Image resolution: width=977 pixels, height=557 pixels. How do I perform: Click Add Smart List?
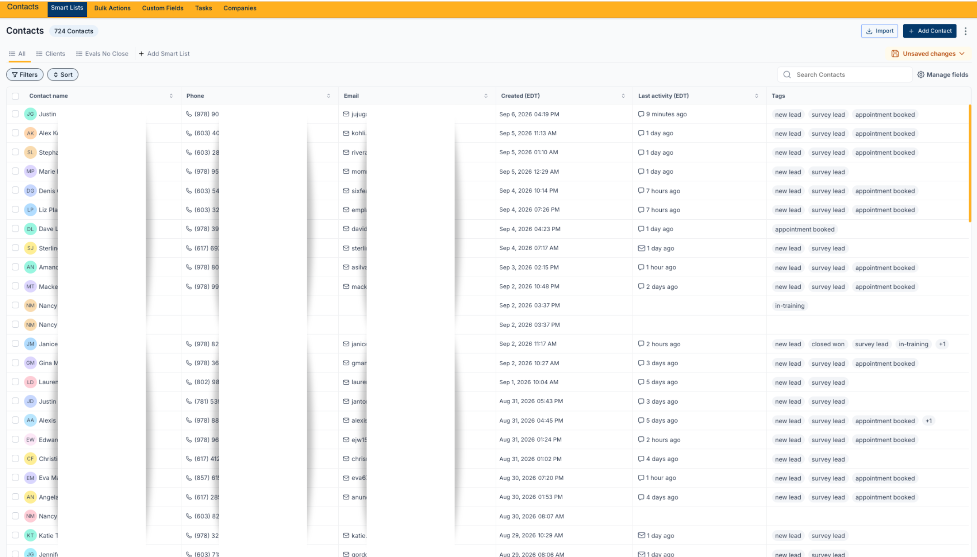(x=164, y=54)
